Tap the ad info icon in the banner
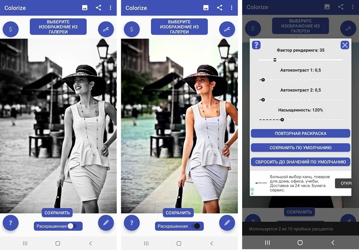The height and width of the screenshot is (250, 359). (x=252, y=190)
